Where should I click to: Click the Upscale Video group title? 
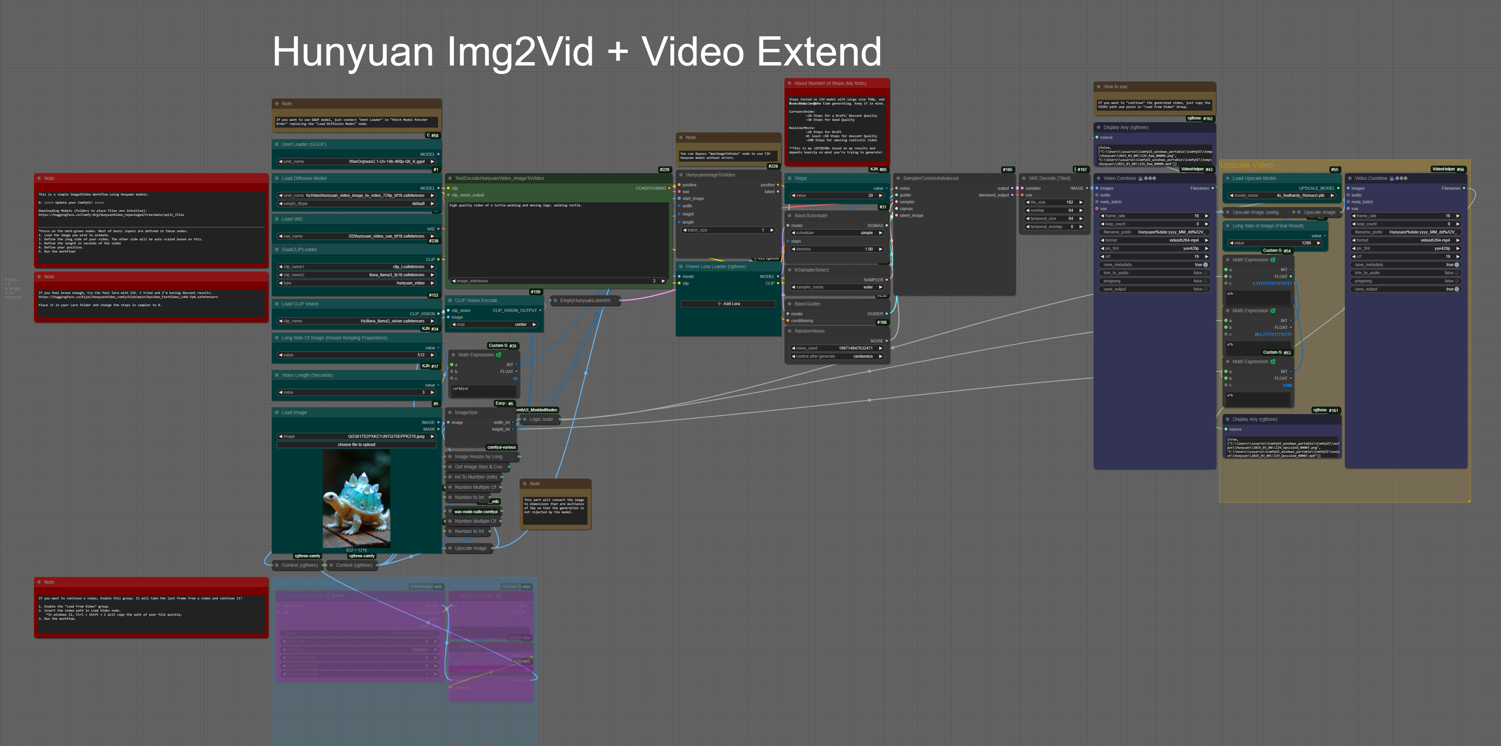click(x=1246, y=165)
